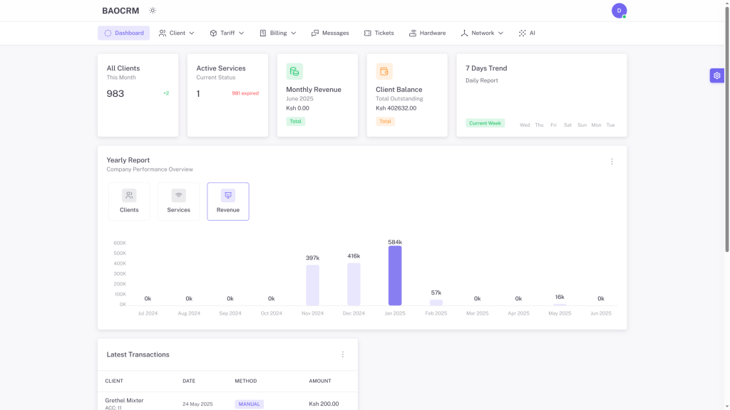Open the user avatar profile menu
730x410 pixels.
[x=619, y=11]
